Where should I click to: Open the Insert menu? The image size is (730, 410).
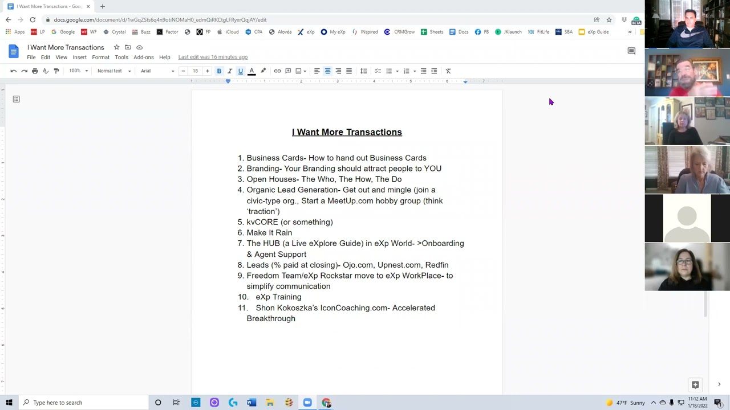[80, 58]
